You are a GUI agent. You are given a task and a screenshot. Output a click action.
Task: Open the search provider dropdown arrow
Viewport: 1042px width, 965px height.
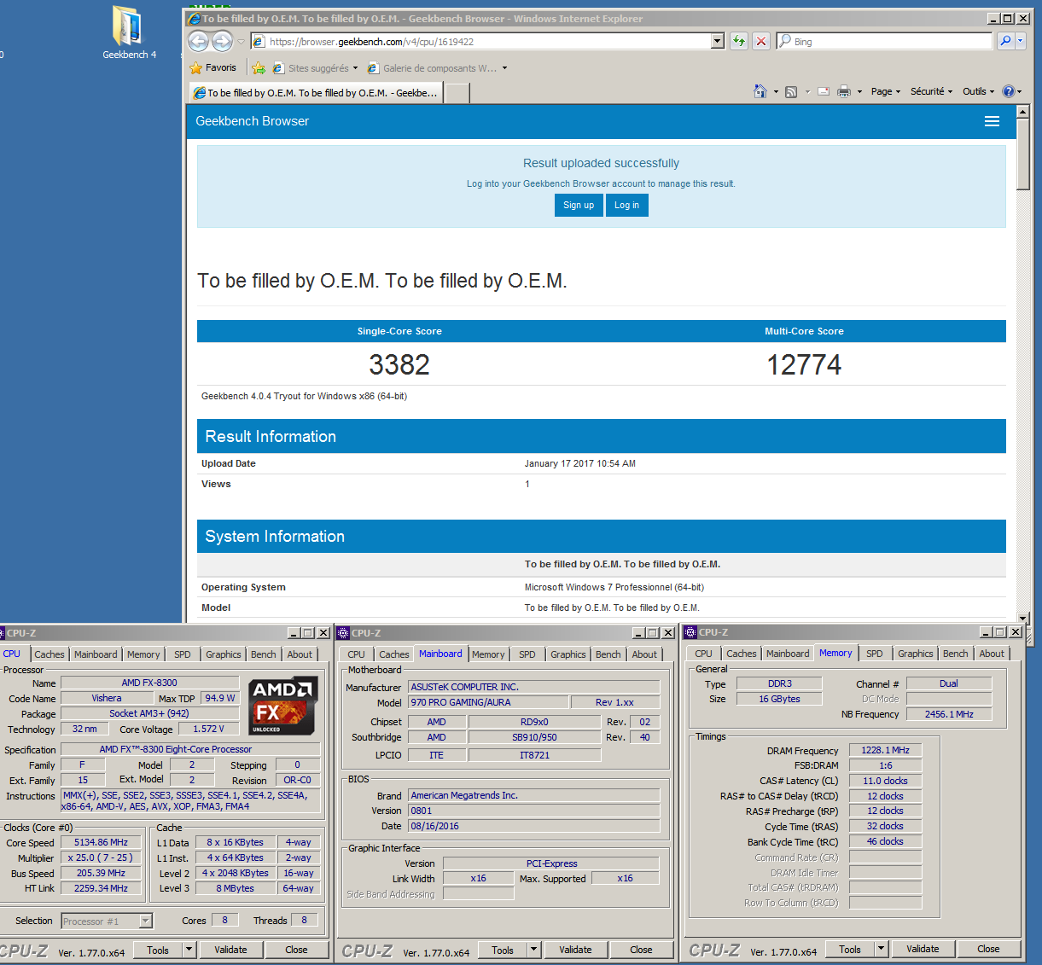(1021, 41)
